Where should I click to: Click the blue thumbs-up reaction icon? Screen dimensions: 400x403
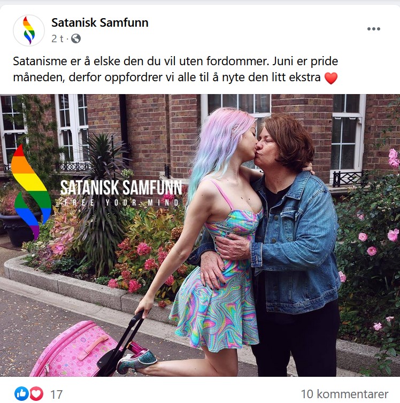click(x=21, y=393)
